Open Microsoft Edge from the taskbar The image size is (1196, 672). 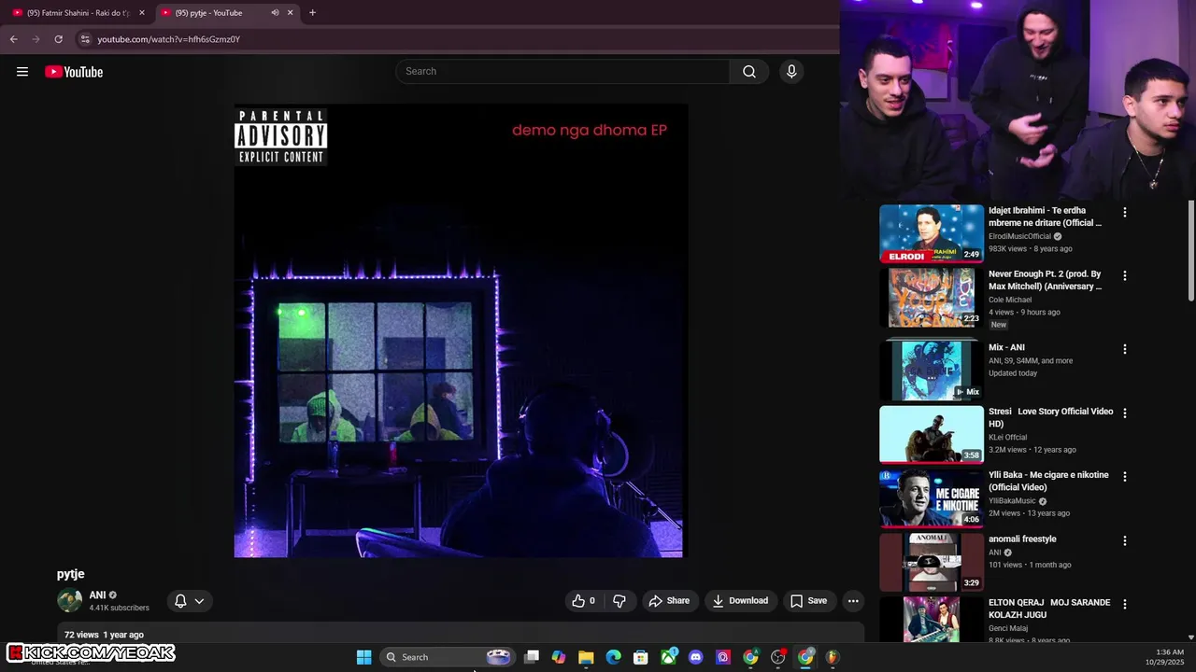(x=613, y=657)
